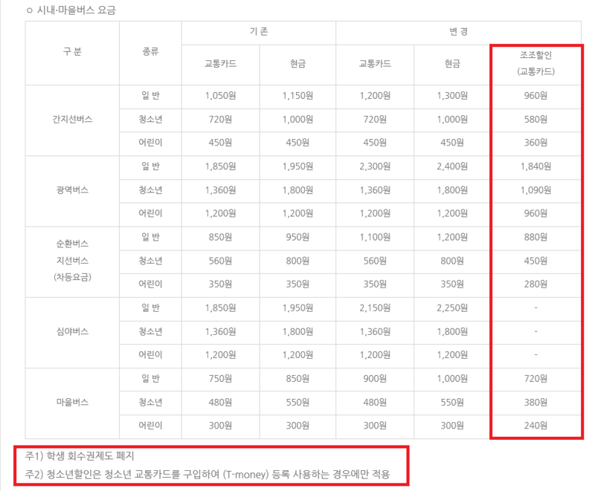
Task: Click the 기존 group header
Action: 259,31
